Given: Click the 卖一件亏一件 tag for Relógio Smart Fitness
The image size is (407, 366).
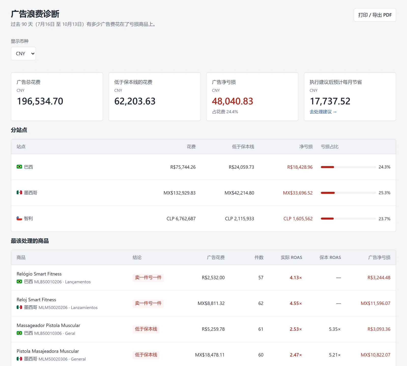Looking at the screenshot, I should point(148,278).
